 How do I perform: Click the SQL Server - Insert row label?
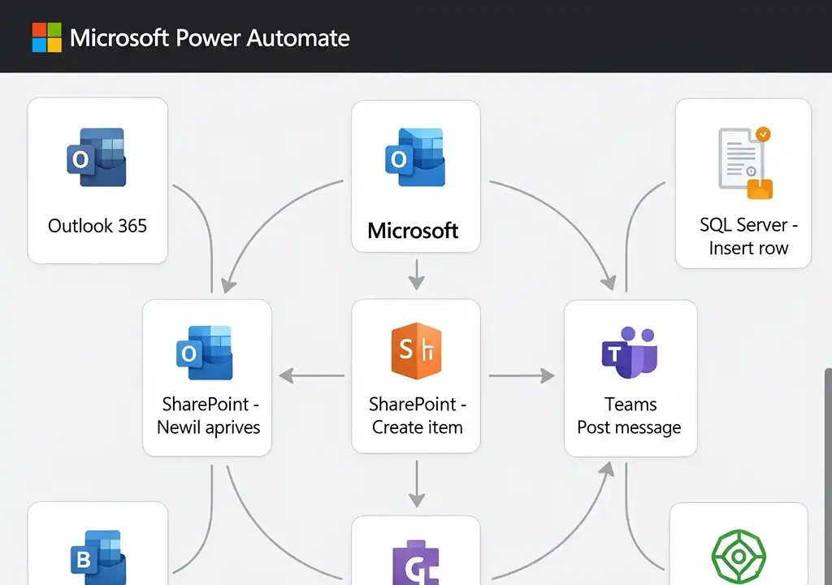pos(748,236)
